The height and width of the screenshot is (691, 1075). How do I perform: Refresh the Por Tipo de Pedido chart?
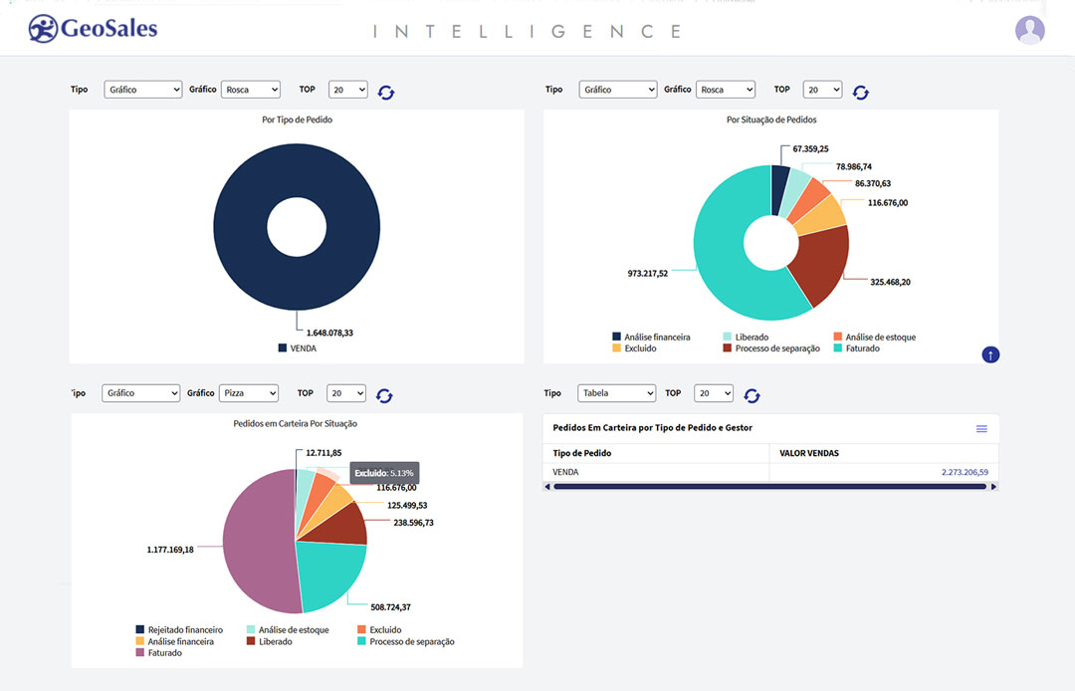coord(386,92)
